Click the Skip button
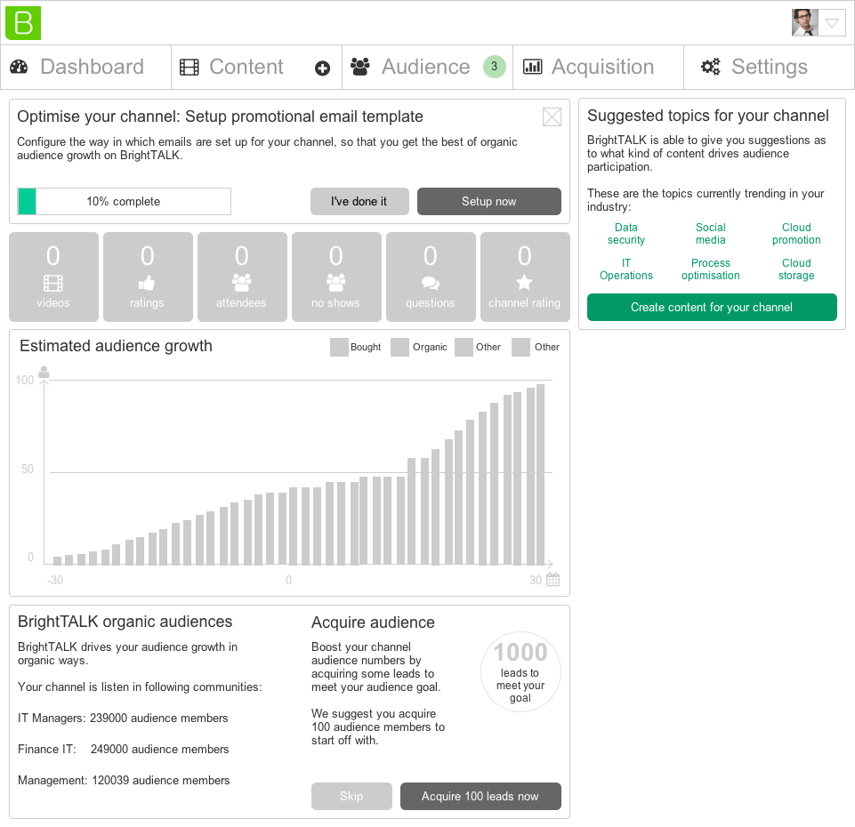This screenshot has height=827, width=855. pos(351,797)
